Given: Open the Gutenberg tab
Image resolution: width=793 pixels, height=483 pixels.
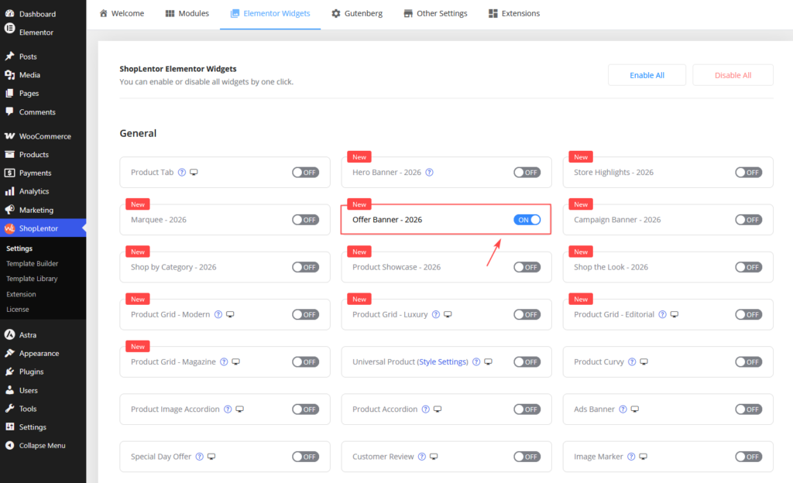Looking at the screenshot, I should point(357,14).
